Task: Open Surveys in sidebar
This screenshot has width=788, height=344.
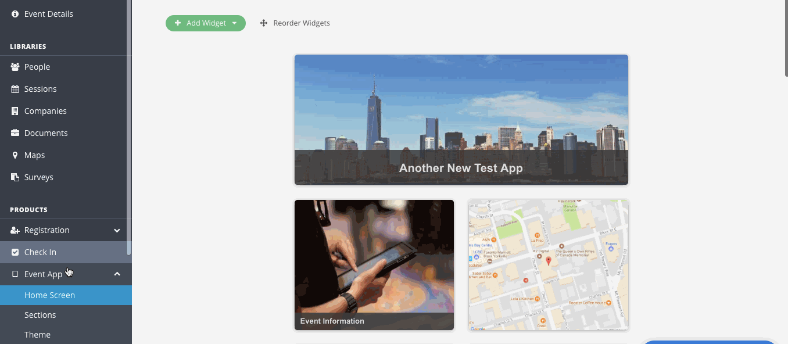Action: click(66, 177)
